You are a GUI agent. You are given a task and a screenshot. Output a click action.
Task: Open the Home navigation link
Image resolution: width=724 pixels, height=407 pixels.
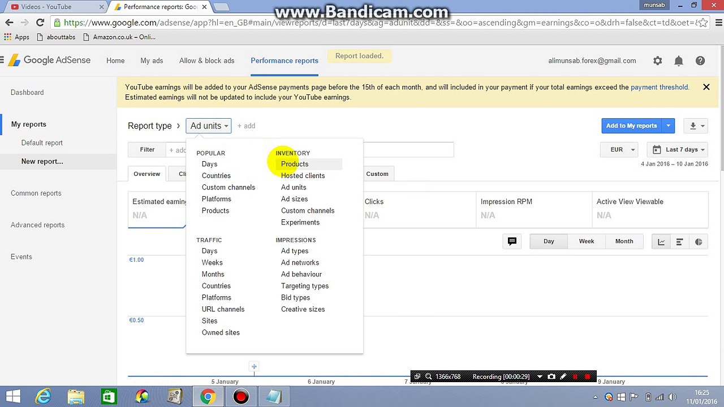(x=115, y=60)
